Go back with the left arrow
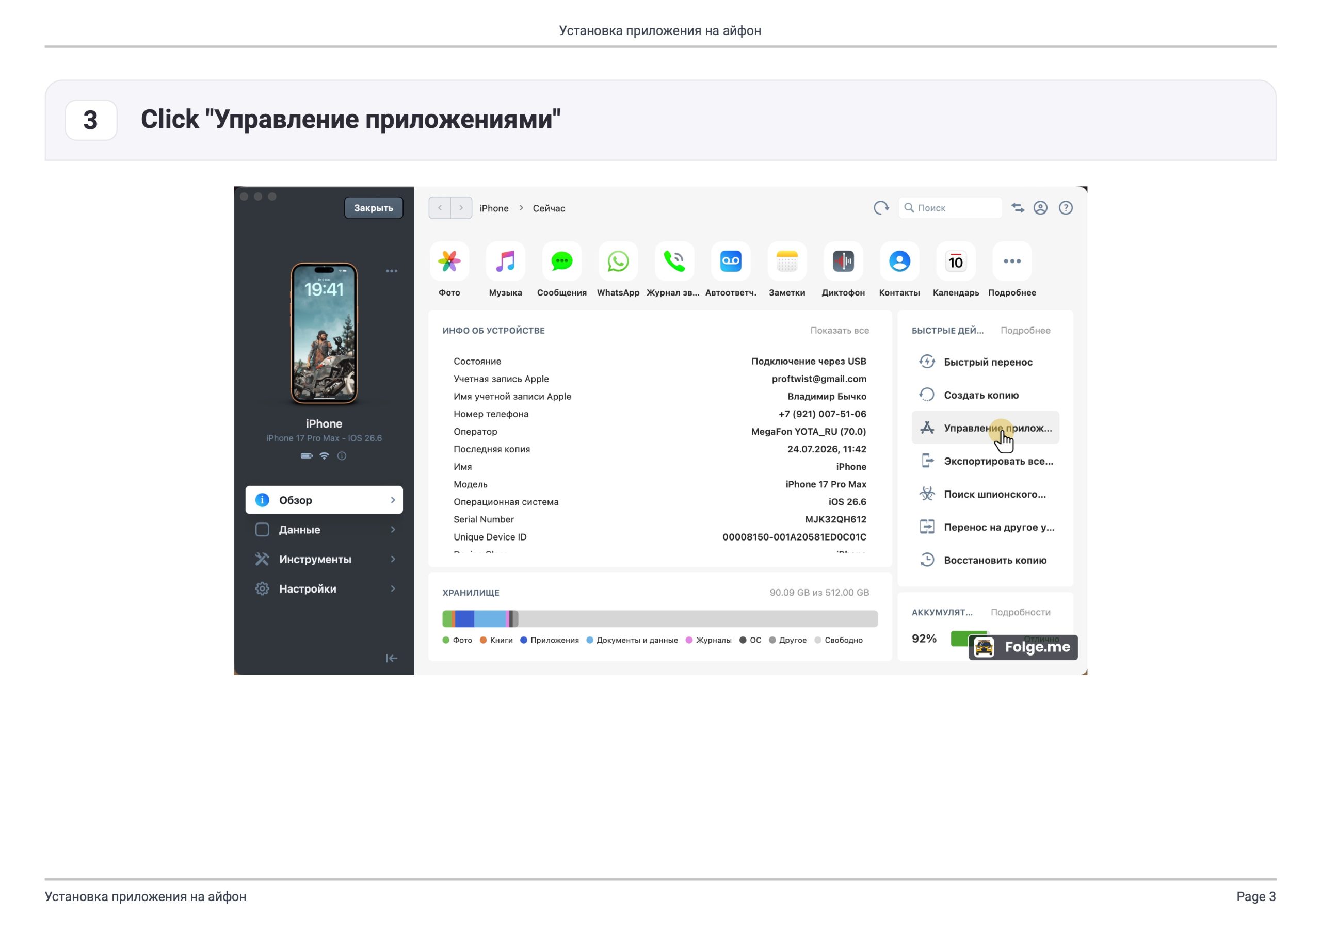 point(440,208)
